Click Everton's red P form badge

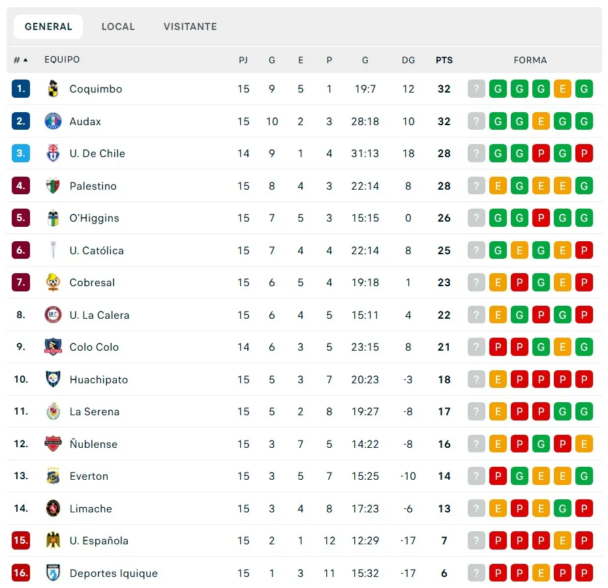tap(498, 476)
